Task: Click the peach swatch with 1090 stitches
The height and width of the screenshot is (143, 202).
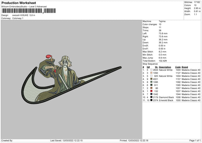Action: pos(151,73)
